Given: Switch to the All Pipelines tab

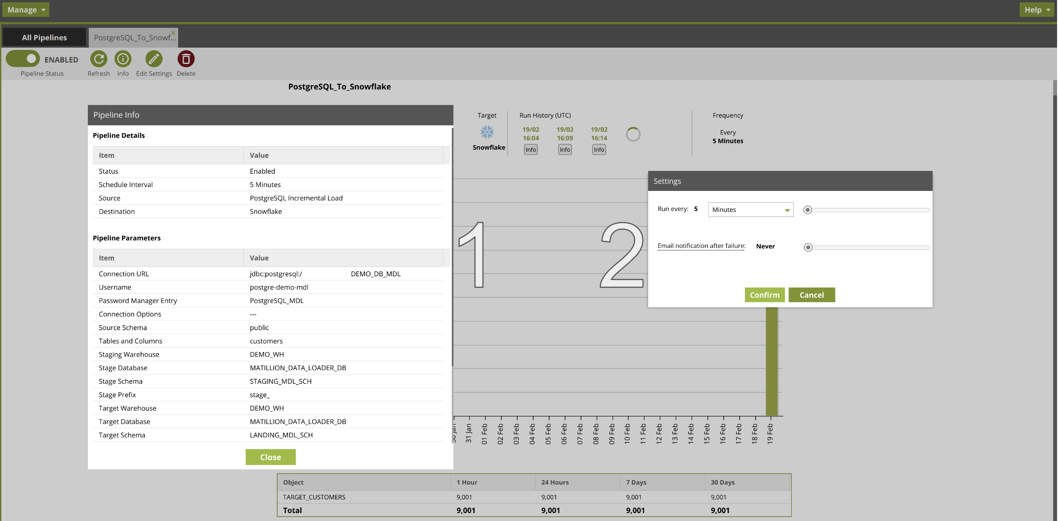Looking at the screenshot, I should (44, 38).
